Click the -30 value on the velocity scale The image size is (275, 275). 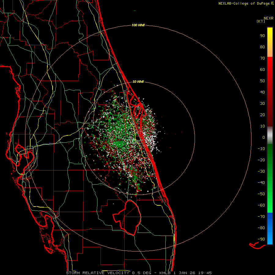click(x=261, y=171)
